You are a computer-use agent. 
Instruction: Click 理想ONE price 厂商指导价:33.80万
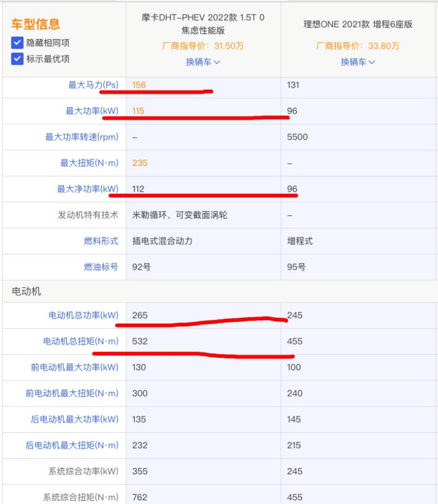point(358,46)
